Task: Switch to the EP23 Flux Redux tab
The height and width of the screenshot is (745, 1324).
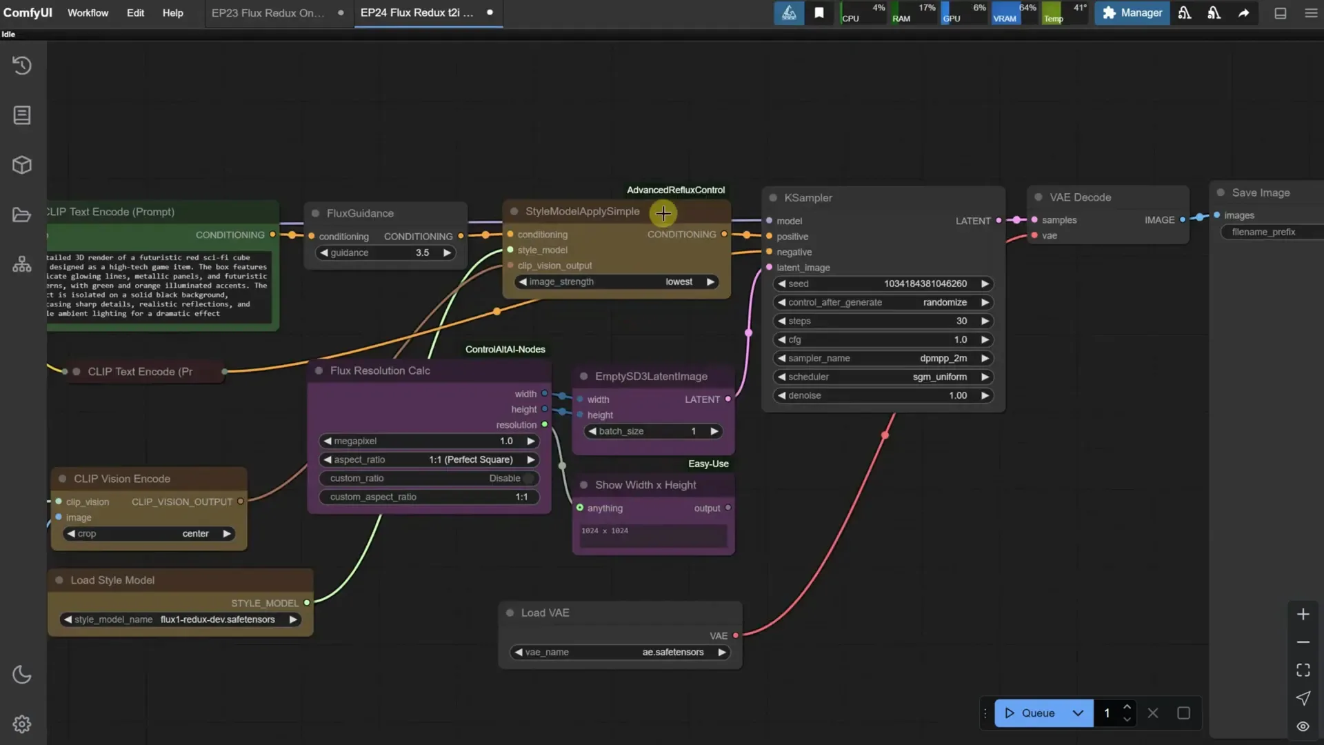Action: 269,12
